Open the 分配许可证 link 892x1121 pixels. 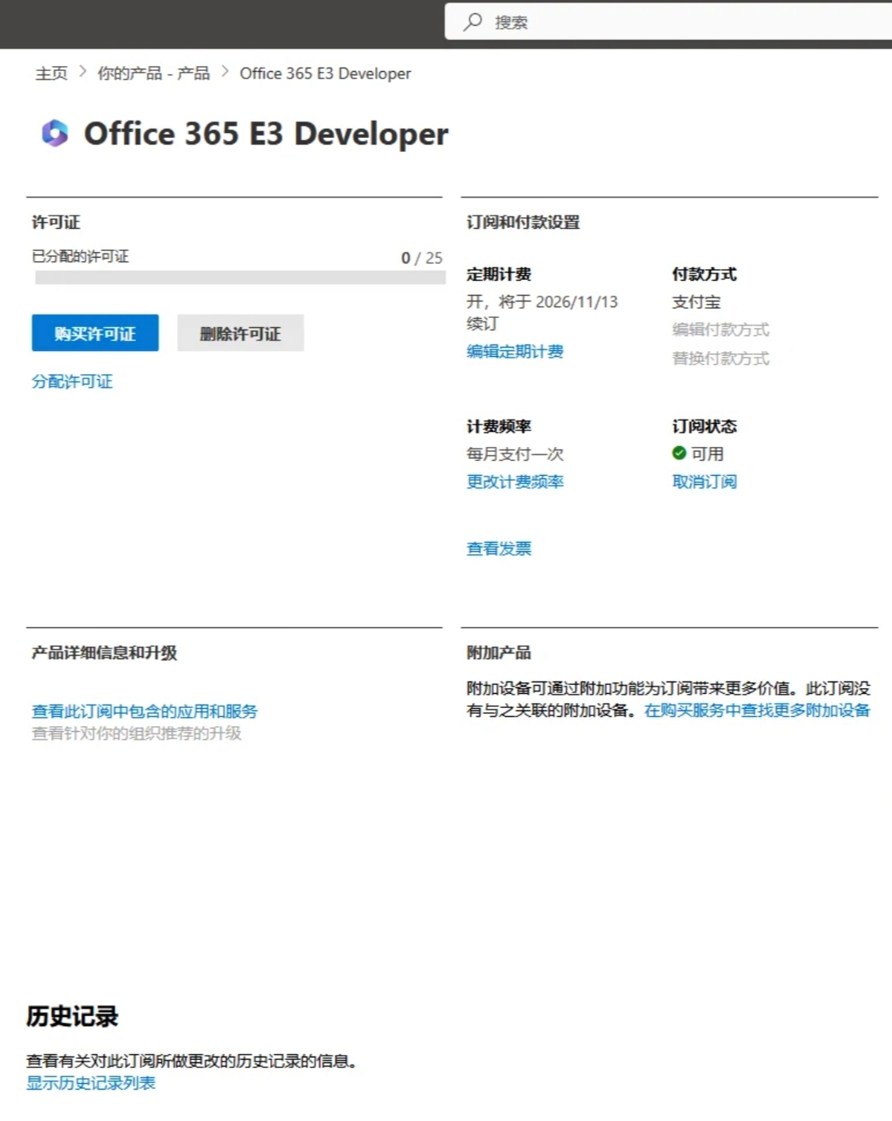point(72,382)
